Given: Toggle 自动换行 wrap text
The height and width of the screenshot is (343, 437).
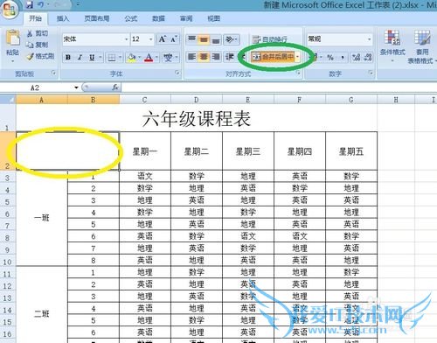Looking at the screenshot, I should (x=269, y=39).
